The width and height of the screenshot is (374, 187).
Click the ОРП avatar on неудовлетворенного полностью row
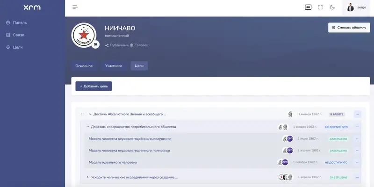(290, 150)
